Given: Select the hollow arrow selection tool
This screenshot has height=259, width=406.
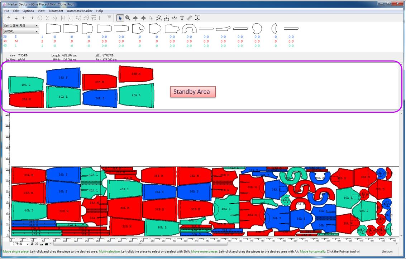Looking at the screenshot, I should [x=151, y=18].
